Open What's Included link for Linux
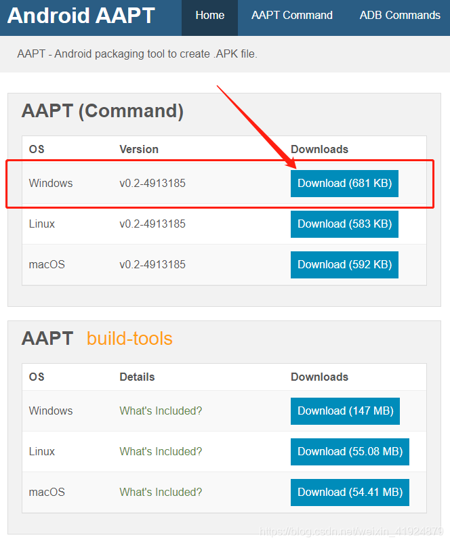450x544 pixels. [x=161, y=451]
